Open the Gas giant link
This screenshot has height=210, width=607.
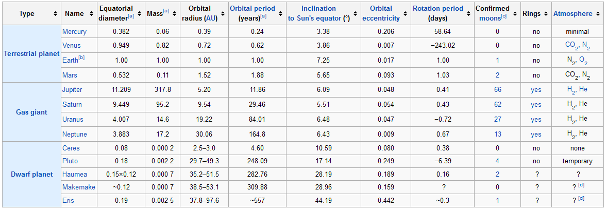pos(31,112)
